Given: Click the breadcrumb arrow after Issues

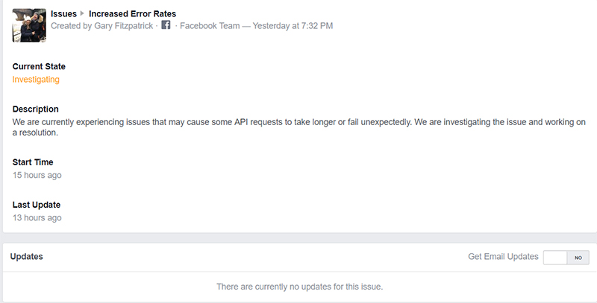Looking at the screenshot, I should (82, 13).
